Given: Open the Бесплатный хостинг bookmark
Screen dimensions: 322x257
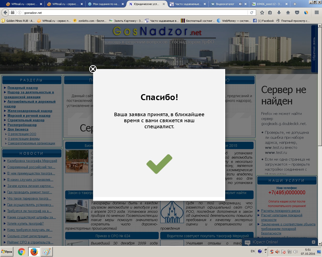Looking at the screenshot, I should pos(198,21).
